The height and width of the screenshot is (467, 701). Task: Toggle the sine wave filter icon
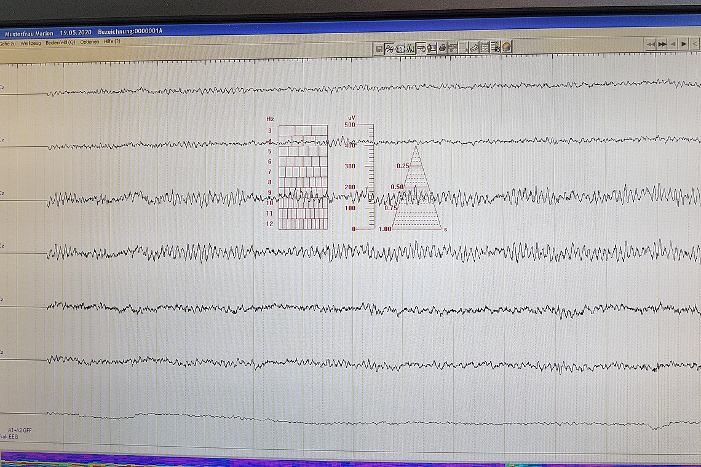(x=389, y=49)
